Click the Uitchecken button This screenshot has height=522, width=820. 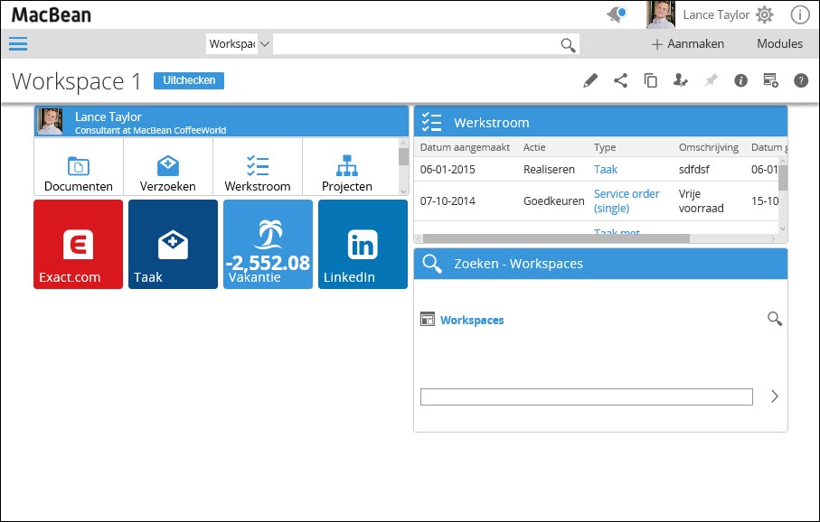(x=189, y=80)
